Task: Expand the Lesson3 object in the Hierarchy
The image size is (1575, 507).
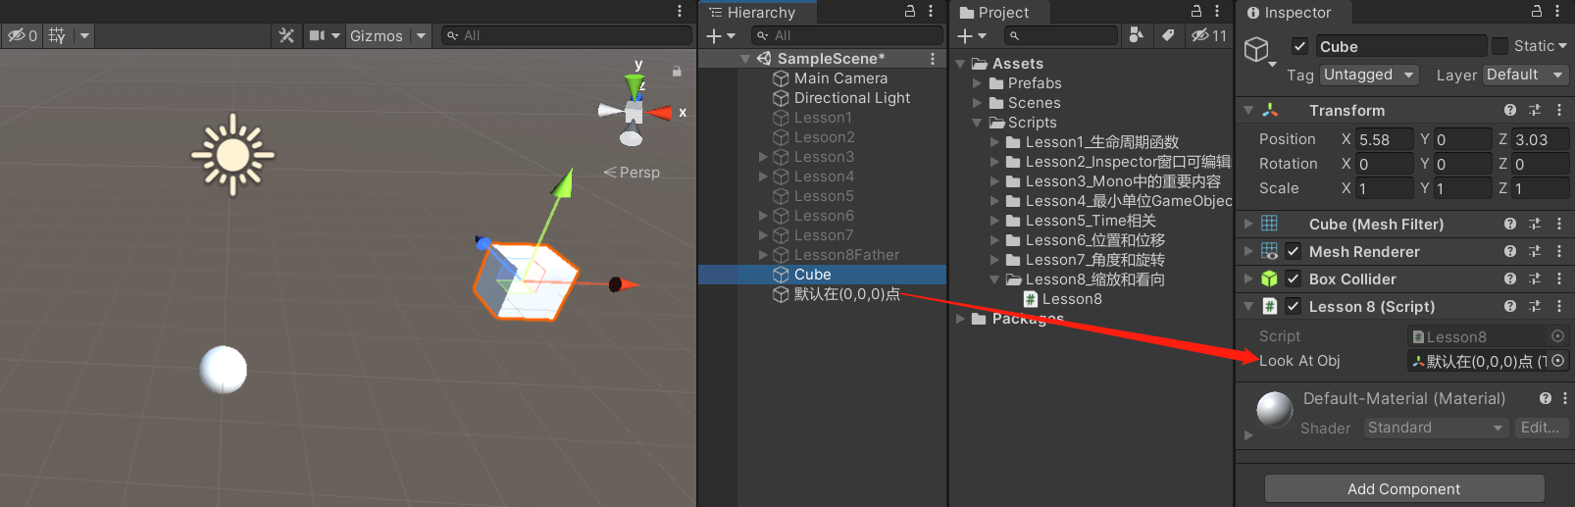Action: click(763, 157)
